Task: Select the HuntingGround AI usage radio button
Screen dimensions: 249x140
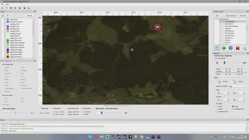Action: pyautogui.click(x=233, y=109)
